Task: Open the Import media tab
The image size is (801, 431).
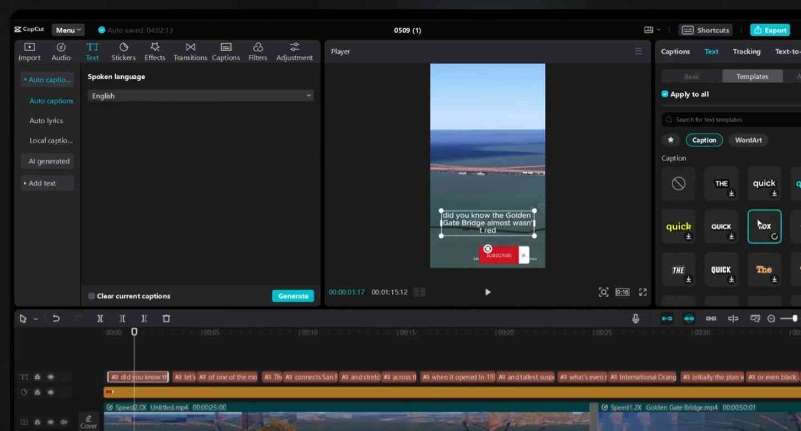Action: click(x=30, y=52)
